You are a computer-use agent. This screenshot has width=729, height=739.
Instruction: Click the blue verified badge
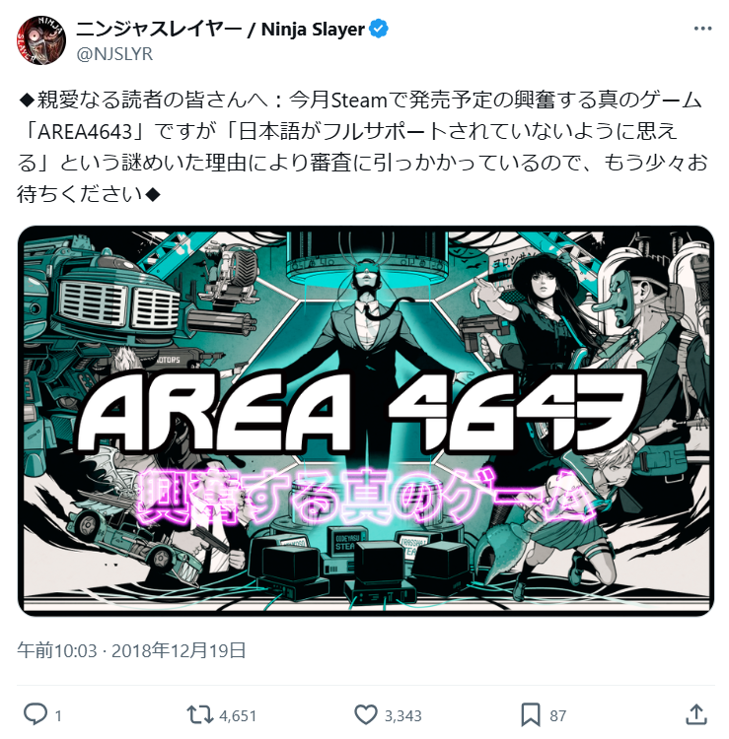379,30
